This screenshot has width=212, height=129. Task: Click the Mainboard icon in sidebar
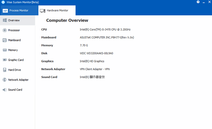tap(5, 40)
